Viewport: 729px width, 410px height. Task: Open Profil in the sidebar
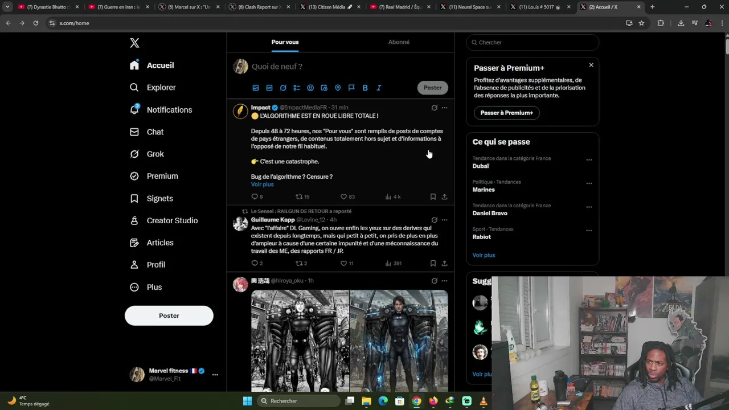pos(148,265)
